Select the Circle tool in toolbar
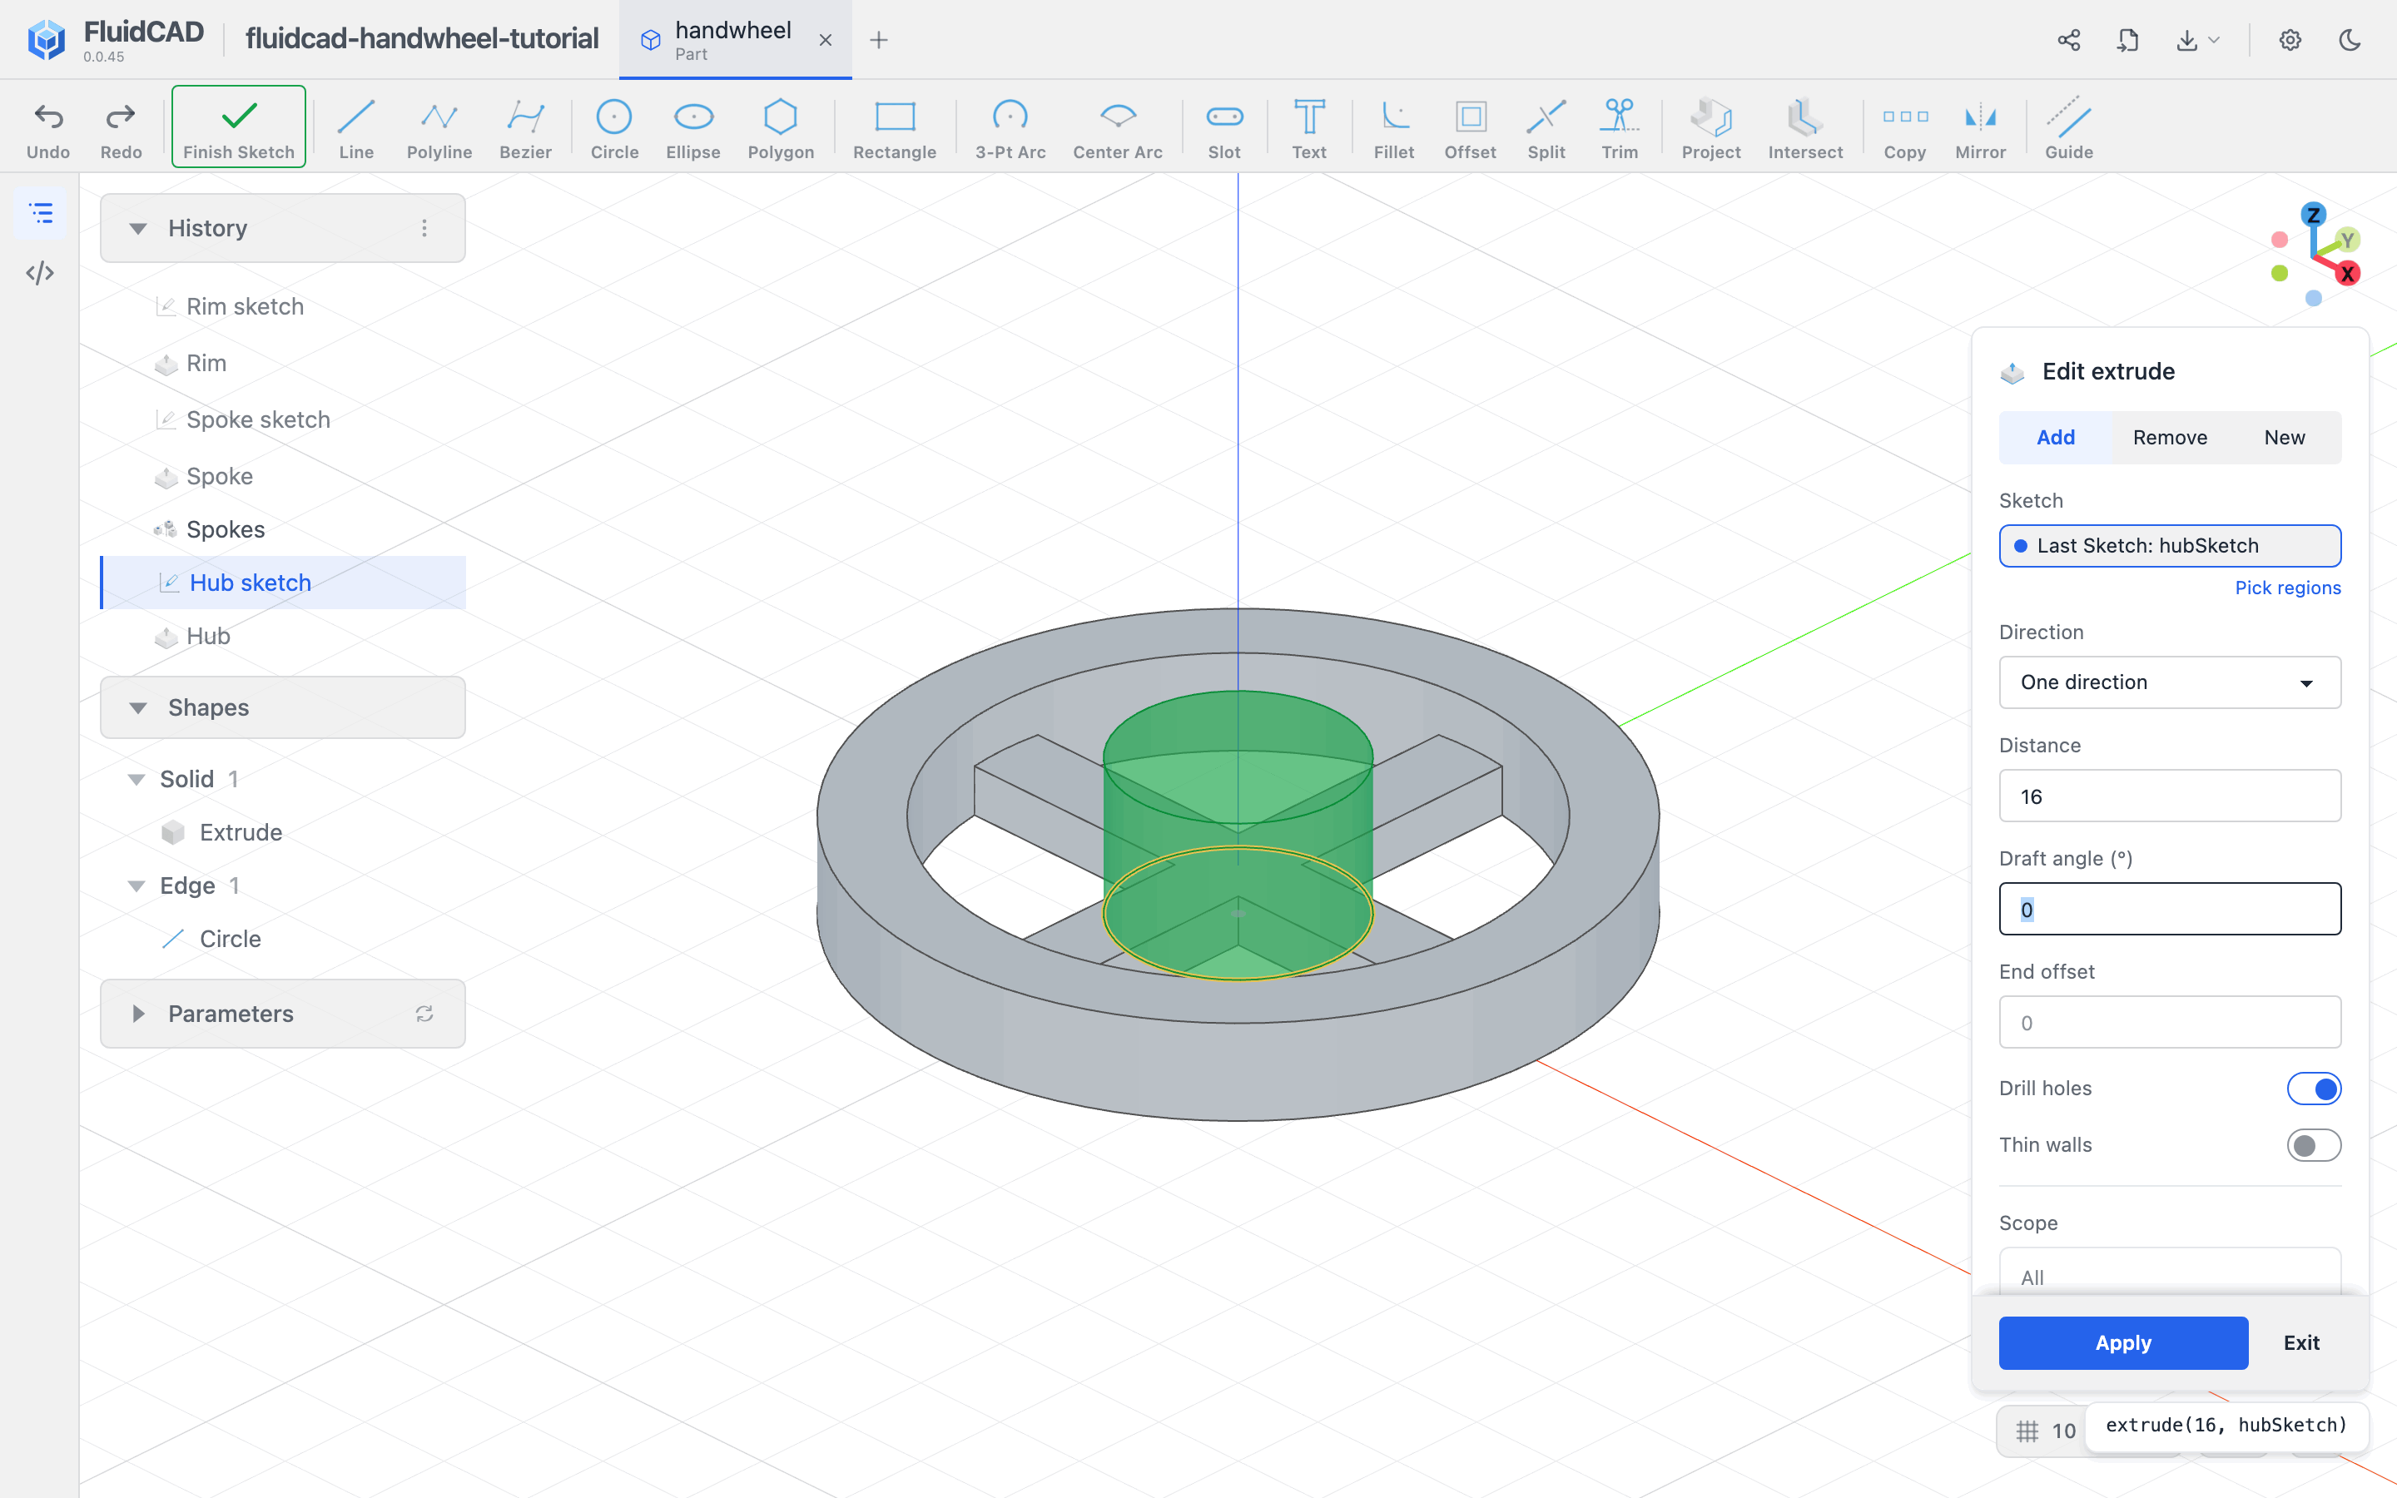 tap(614, 128)
